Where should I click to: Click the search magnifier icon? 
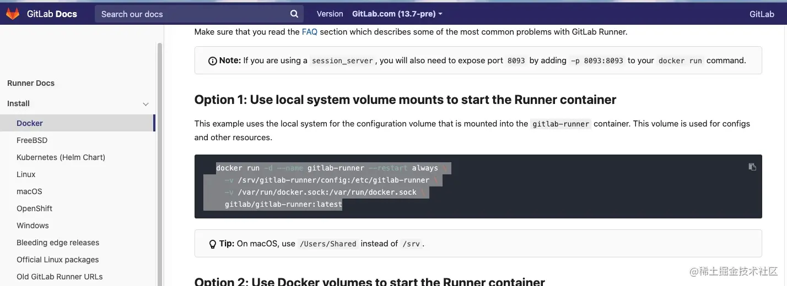point(295,14)
